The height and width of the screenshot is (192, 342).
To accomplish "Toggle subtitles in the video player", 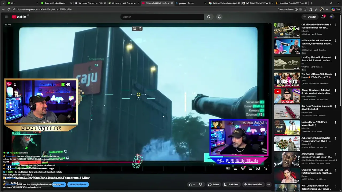I will [x=235, y=168].
